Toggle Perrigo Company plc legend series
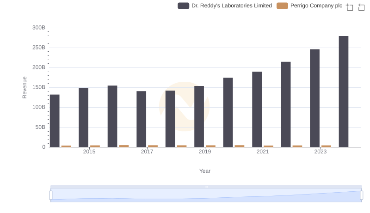 tap(309, 6)
